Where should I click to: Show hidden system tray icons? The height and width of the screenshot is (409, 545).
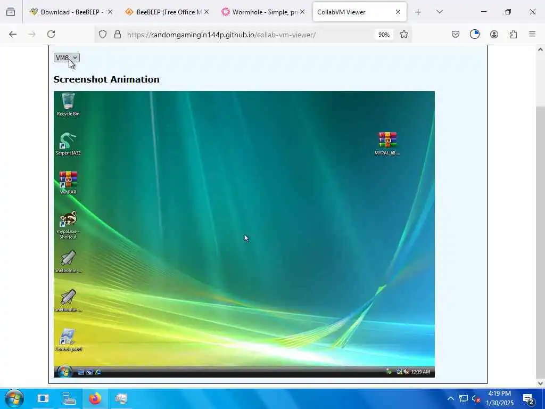pos(451,398)
